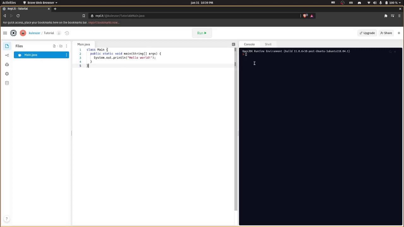Image resolution: width=404 pixels, height=227 pixels.
Task: Click the Share button
Action: pyautogui.click(x=386, y=33)
